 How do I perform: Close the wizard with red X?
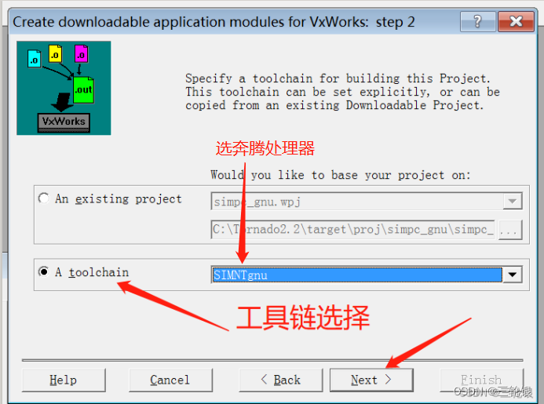[x=516, y=21]
